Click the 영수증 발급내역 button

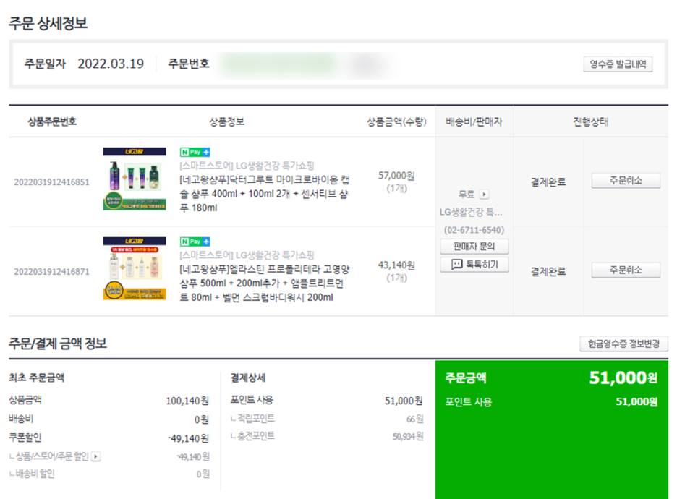pyautogui.click(x=618, y=64)
